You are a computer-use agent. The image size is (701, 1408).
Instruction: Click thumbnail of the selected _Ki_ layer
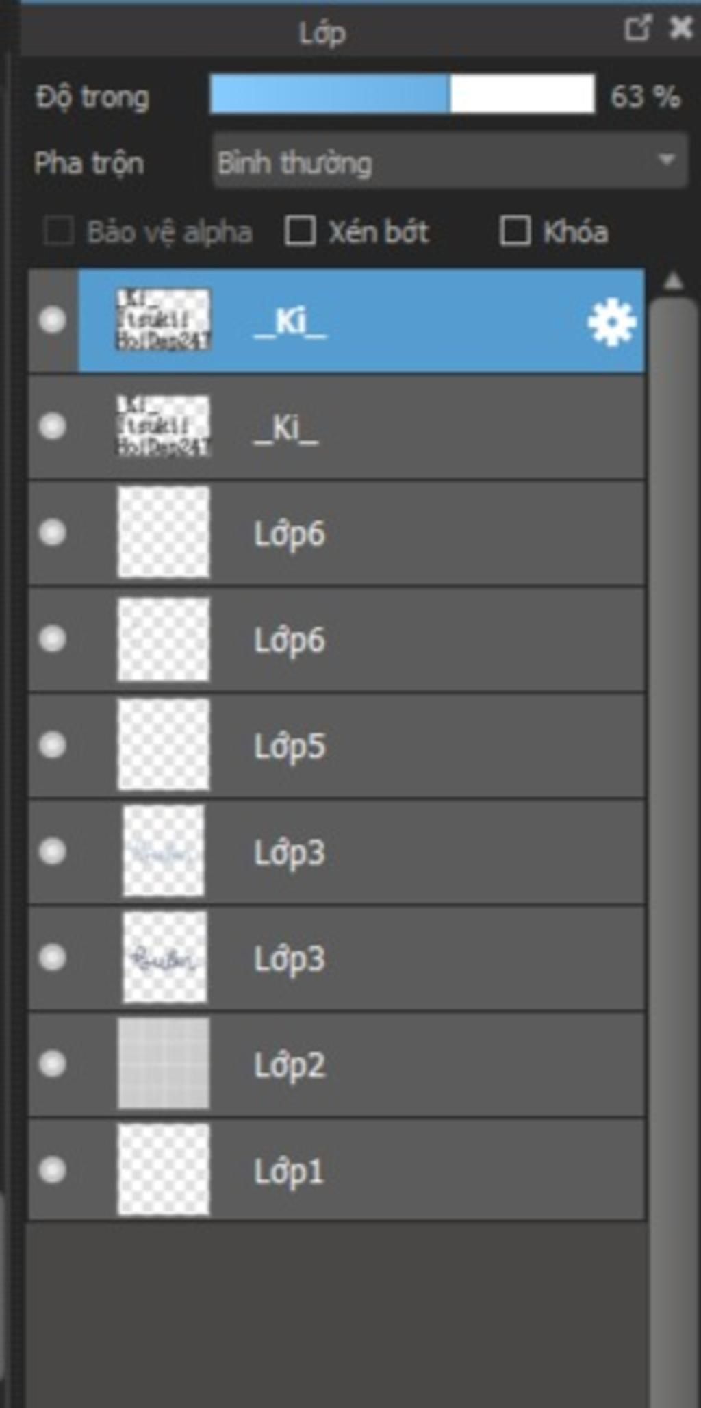[163, 320]
